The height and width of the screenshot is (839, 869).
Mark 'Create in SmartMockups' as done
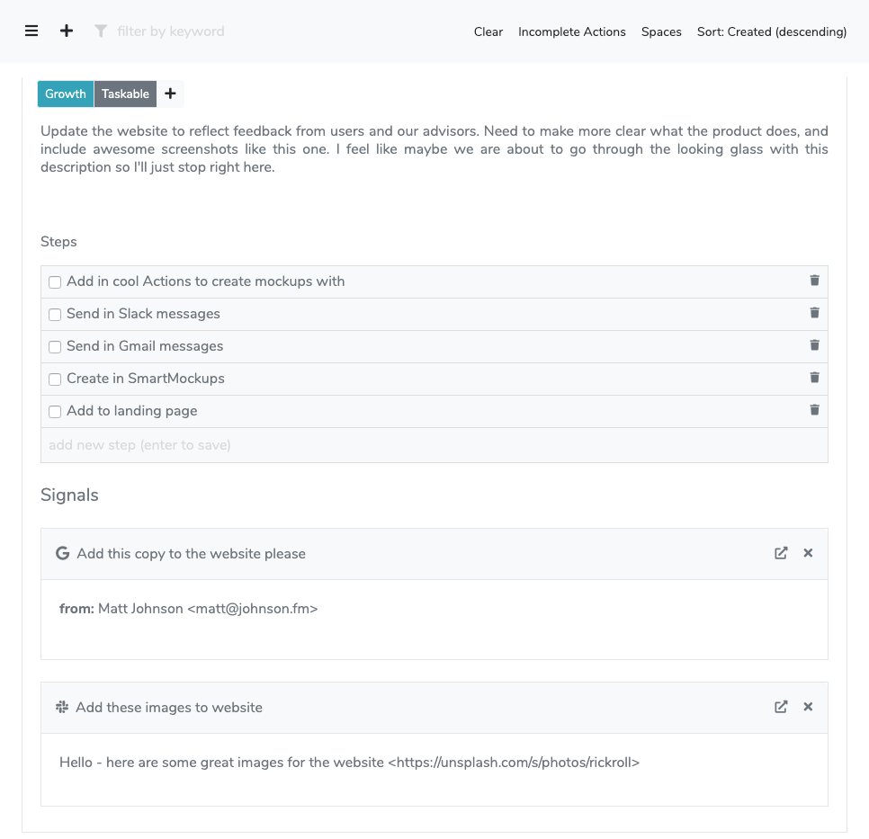pos(55,379)
